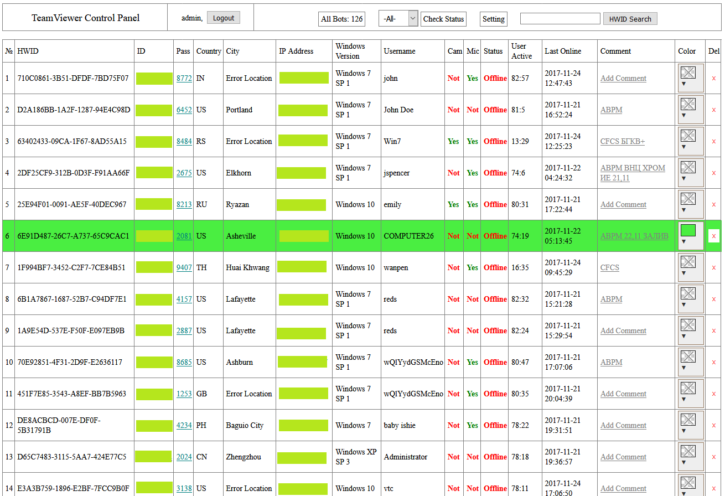Image resolution: width=725 pixels, height=496 pixels.
Task: Click the Setting button
Action: (493, 19)
